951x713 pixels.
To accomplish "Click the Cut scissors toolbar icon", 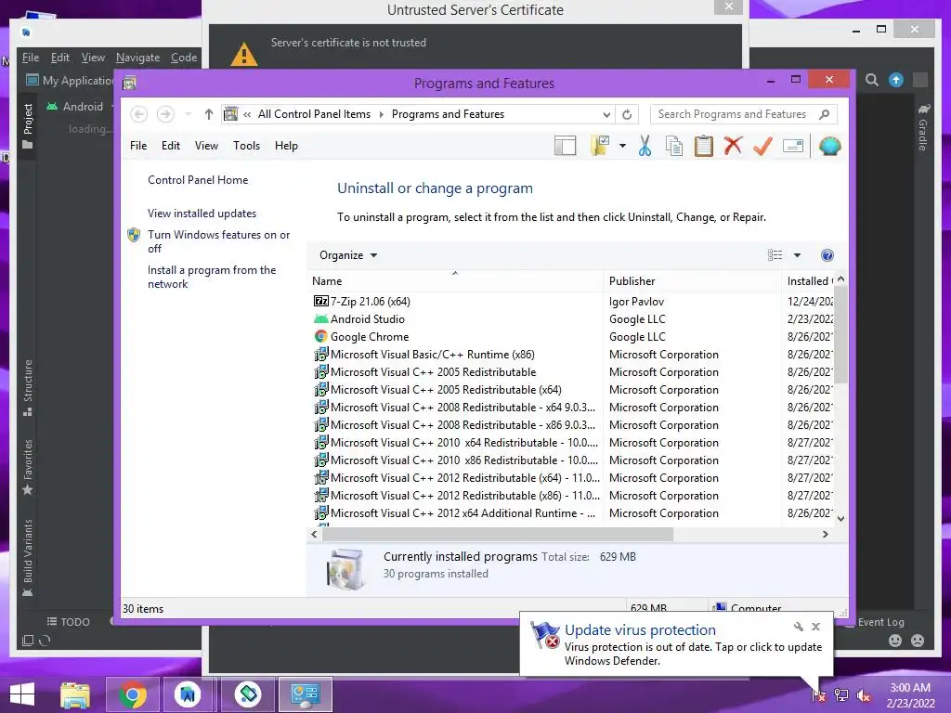I will pos(645,146).
